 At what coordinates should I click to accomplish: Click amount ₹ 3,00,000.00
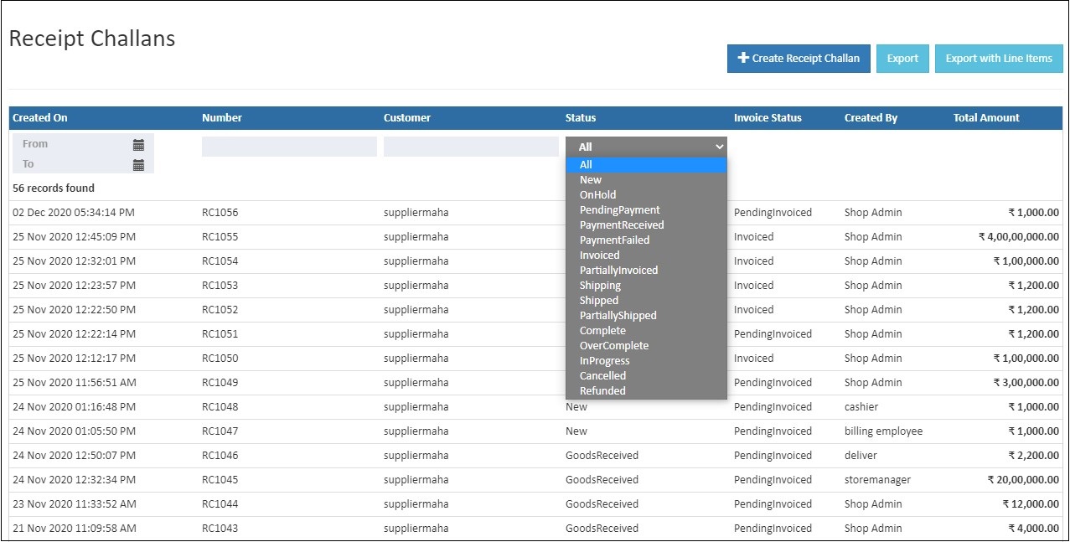coord(1026,383)
